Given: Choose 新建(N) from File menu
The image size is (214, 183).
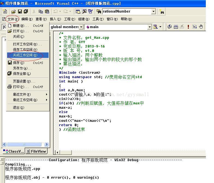Looking at the screenshot, I should click(x=28, y=26).
